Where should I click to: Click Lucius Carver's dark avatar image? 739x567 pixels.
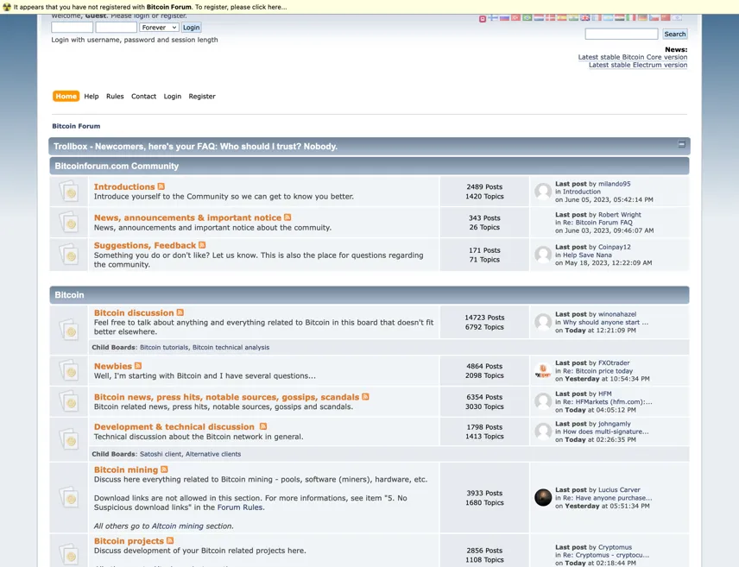[x=543, y=497]
